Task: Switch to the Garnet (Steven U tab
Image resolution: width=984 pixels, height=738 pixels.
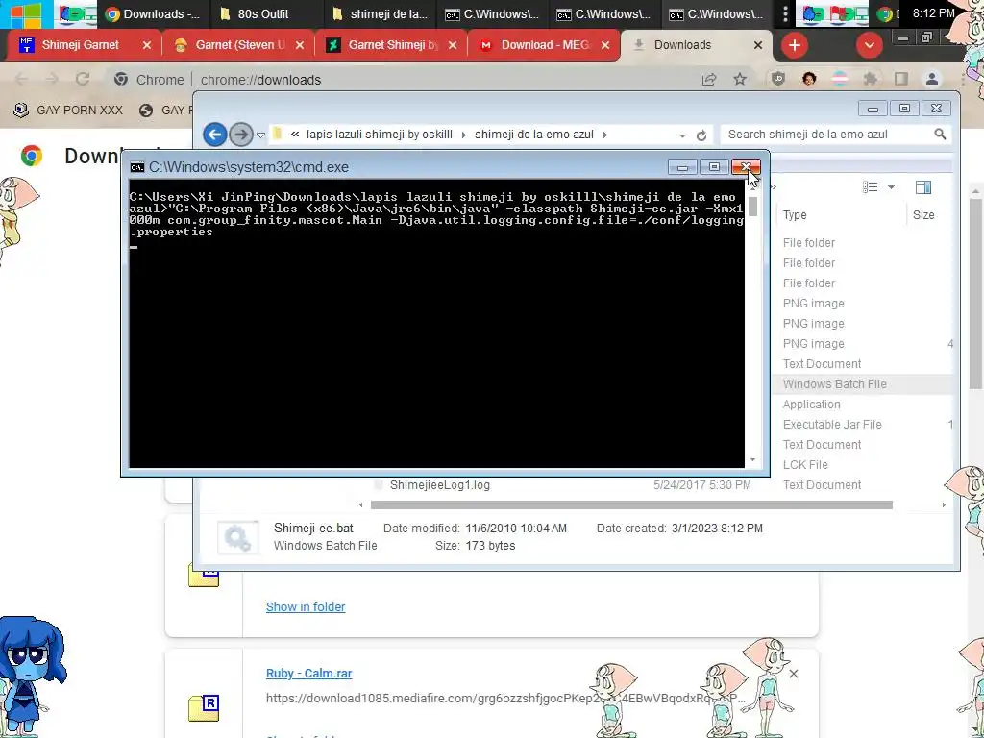Action: point(236,45)
